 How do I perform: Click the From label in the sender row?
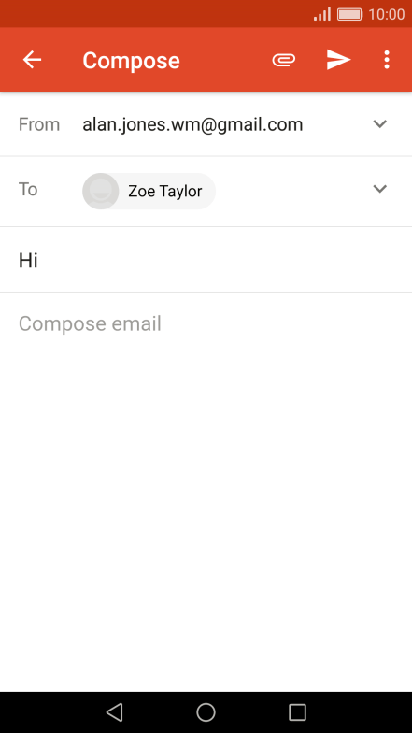(39, 125)
